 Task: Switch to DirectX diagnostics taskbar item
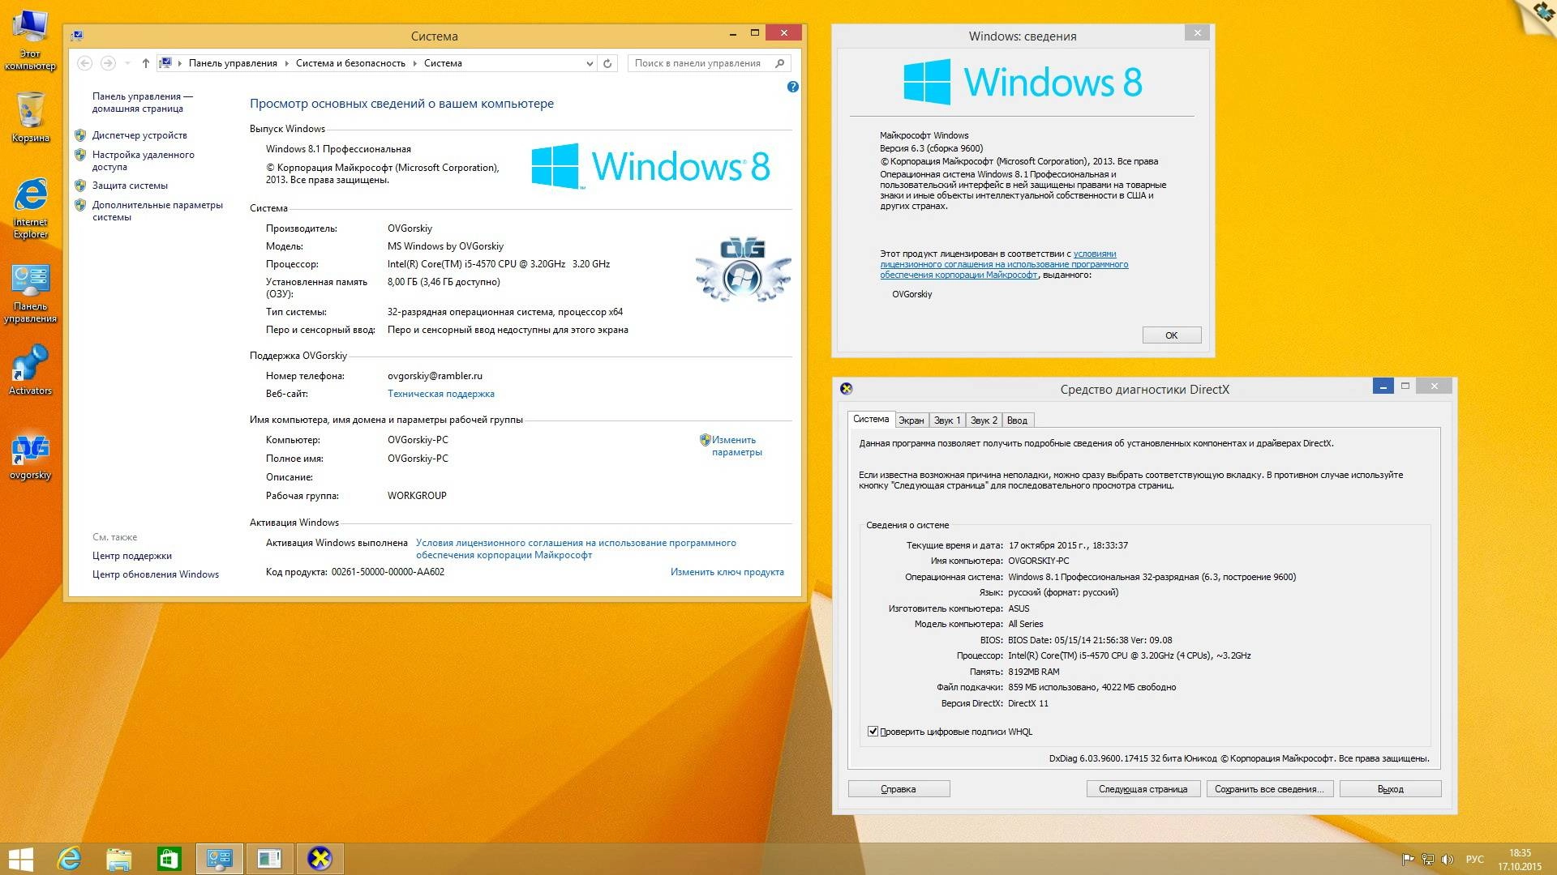click(x=320, y=859)
